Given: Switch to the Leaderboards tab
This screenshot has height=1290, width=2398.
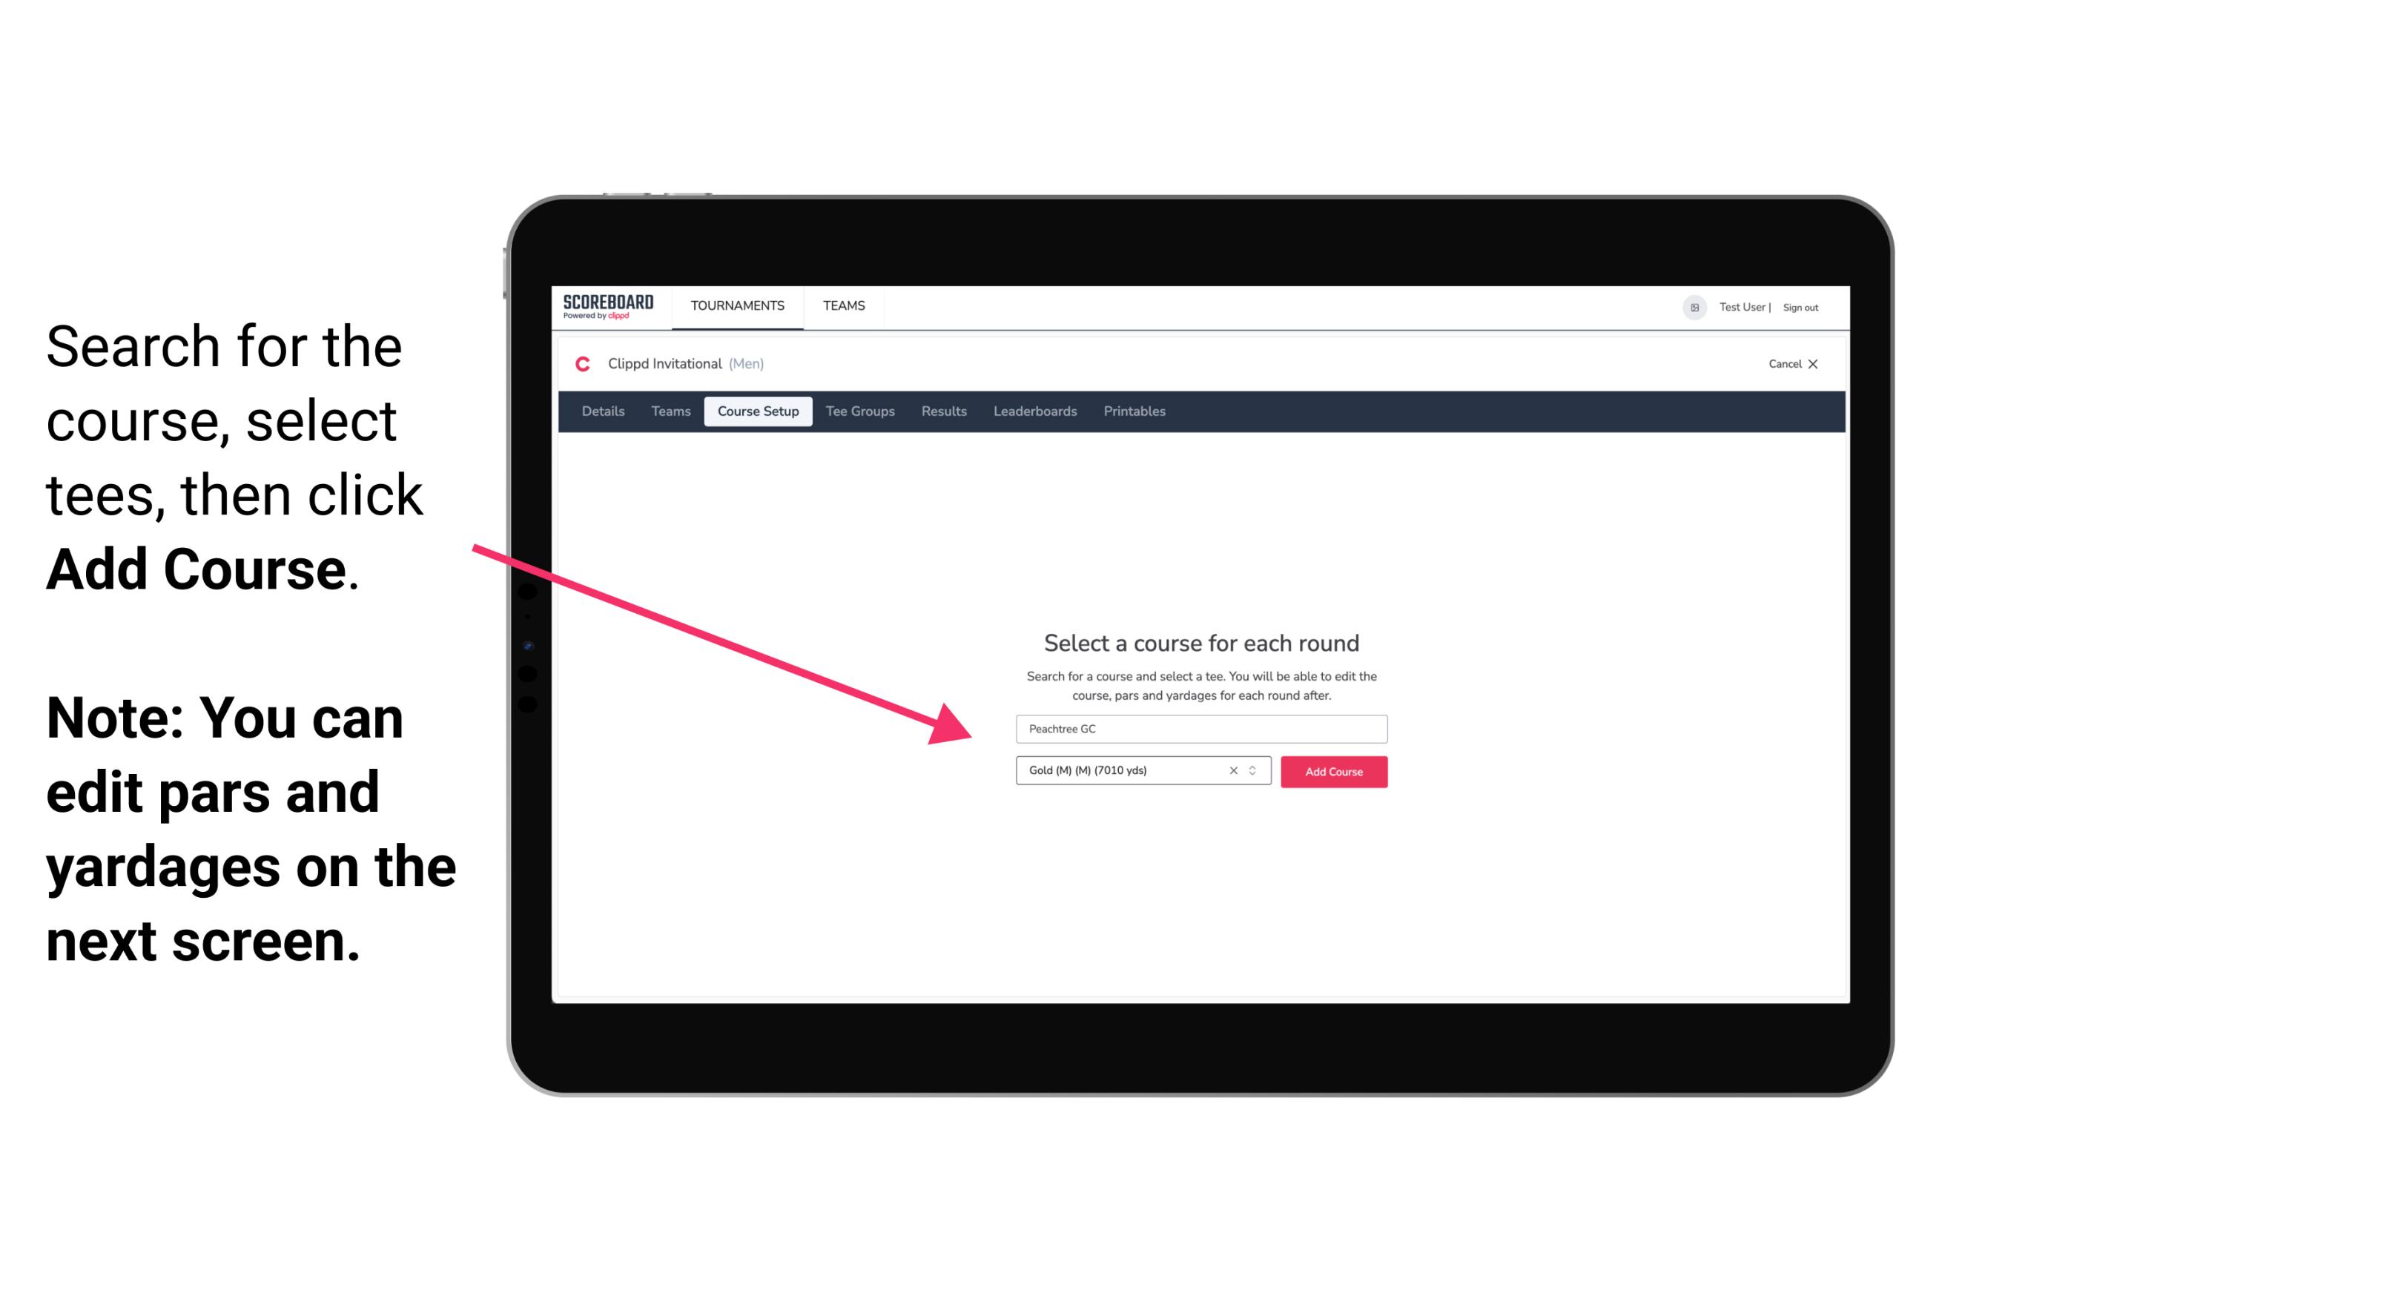Looking at the screenshot, I should [x=1034, y=411].
